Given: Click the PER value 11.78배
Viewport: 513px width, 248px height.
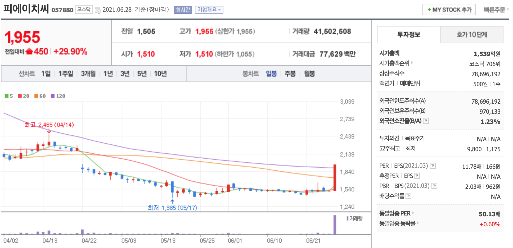Looking at the screenshot, I should click(x=472, y=167).
